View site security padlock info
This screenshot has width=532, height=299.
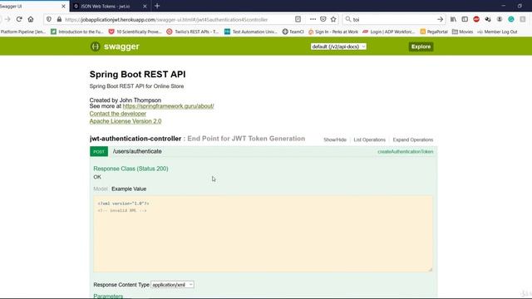tap(59, 19)
